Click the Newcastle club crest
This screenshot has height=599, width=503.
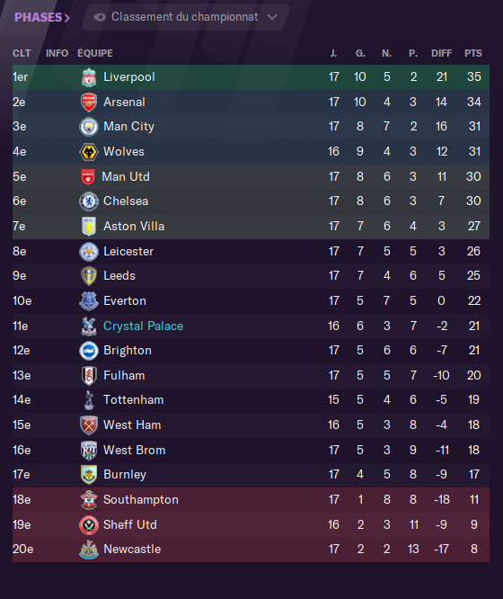(x=89, y=550)
